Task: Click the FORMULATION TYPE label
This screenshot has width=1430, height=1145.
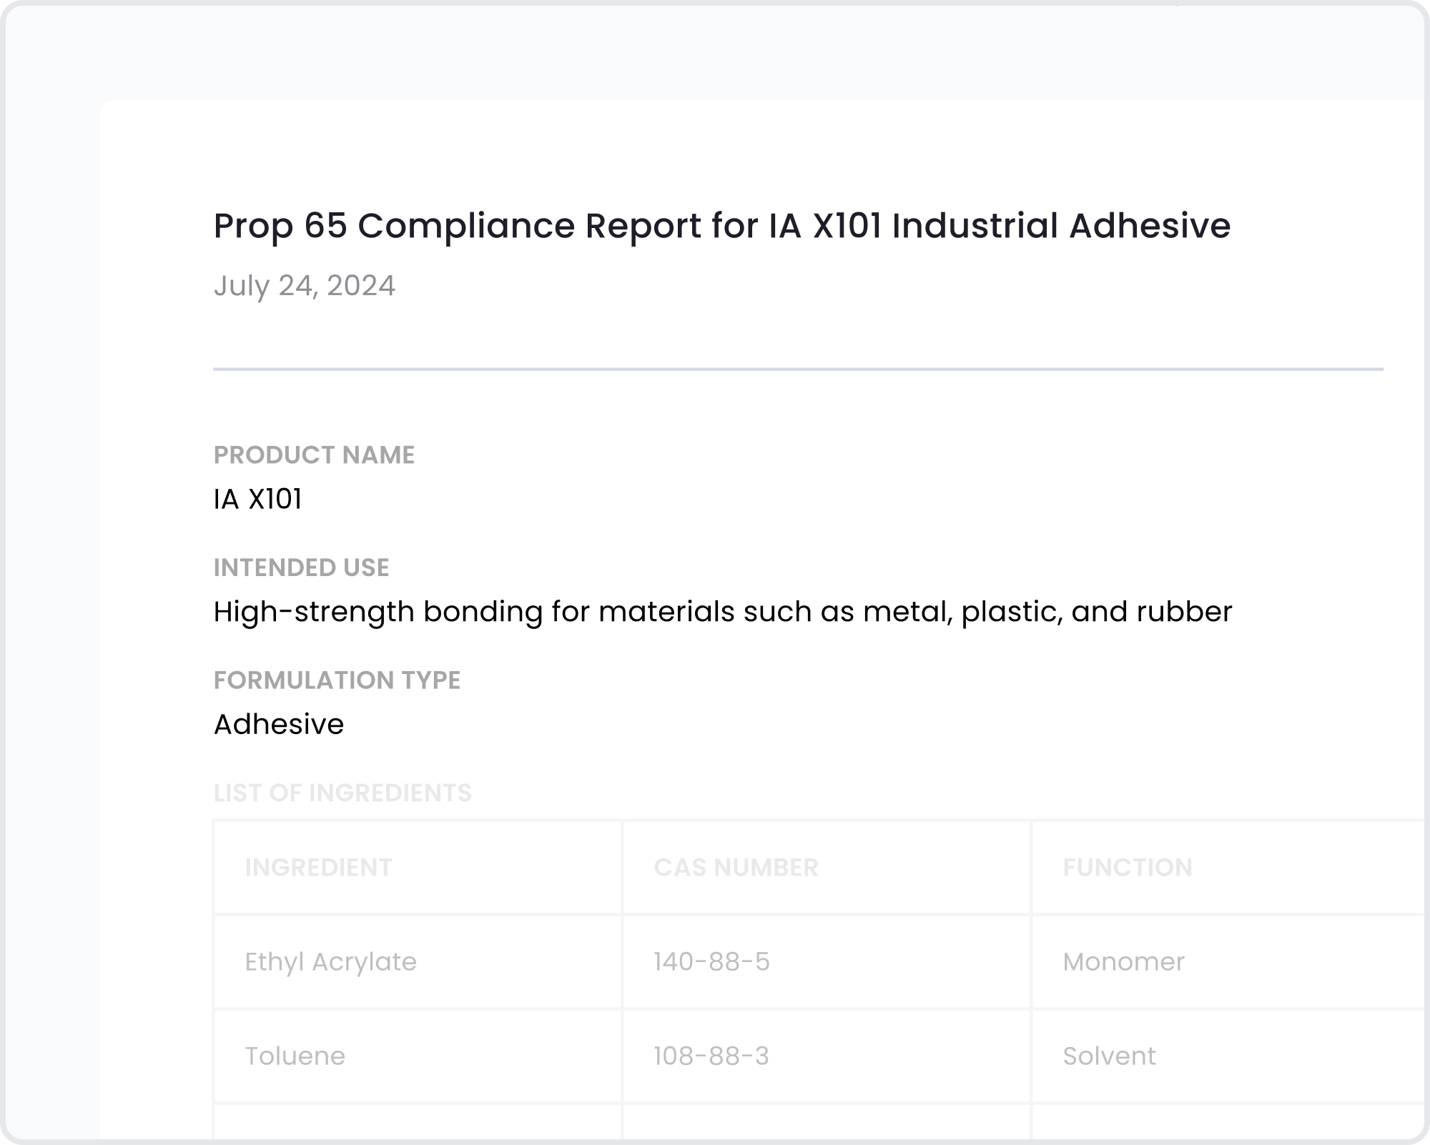Action: pyautogui.click(x=337, y=680)
